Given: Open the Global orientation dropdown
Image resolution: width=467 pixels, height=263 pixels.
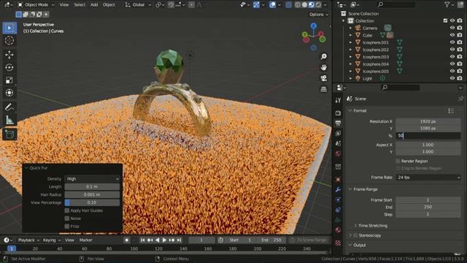Looking at the screenshot, I should (x=138, y=5).
